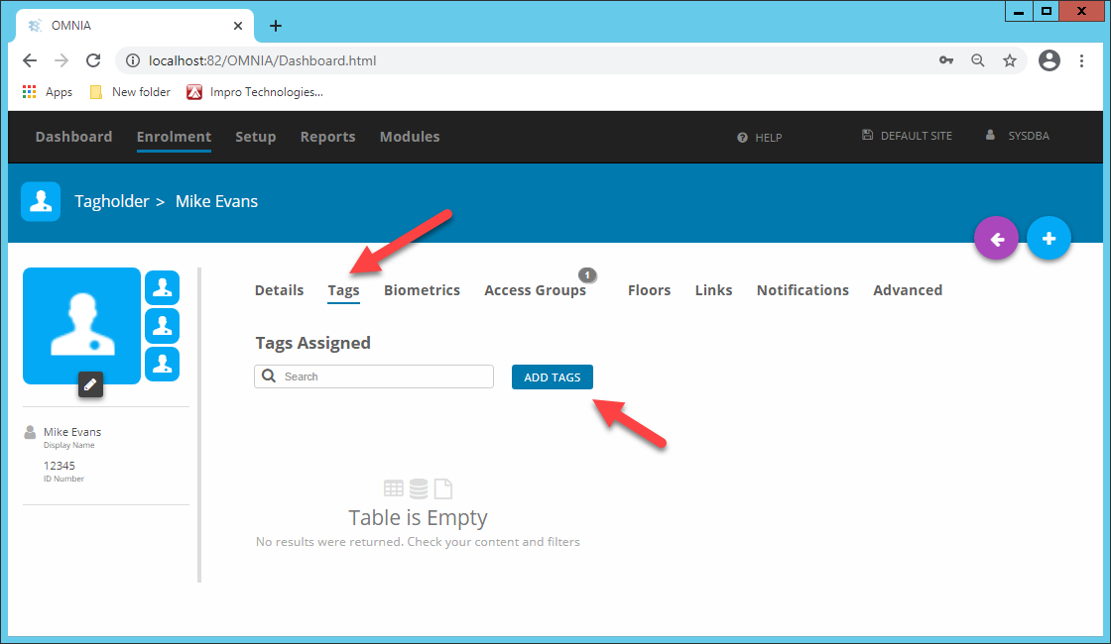This screenshot has height=644, width=1111.
Task: Click the pencil edit photo icon
Action: coord(90,384)
